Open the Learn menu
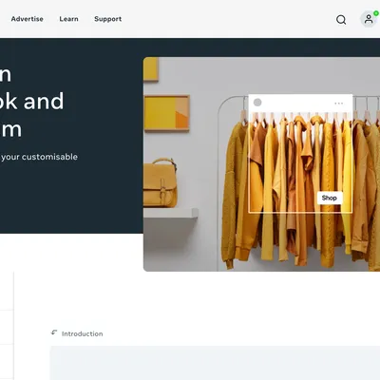 [x=68, y=19]
